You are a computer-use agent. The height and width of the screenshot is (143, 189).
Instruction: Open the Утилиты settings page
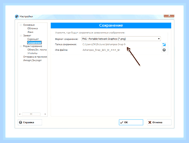pos(32,53)
